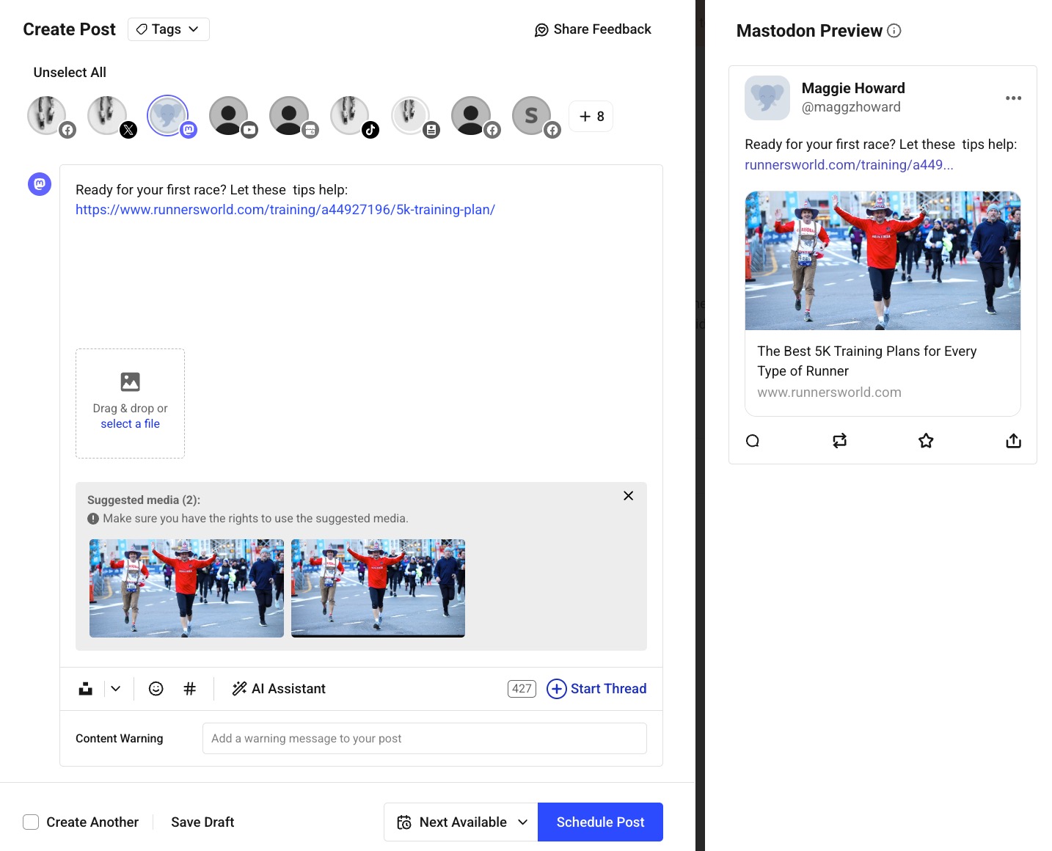Toggle the Facebook account with silhouette avatar
This screenshot has height=851, width=1052.
tap(472, 116)
